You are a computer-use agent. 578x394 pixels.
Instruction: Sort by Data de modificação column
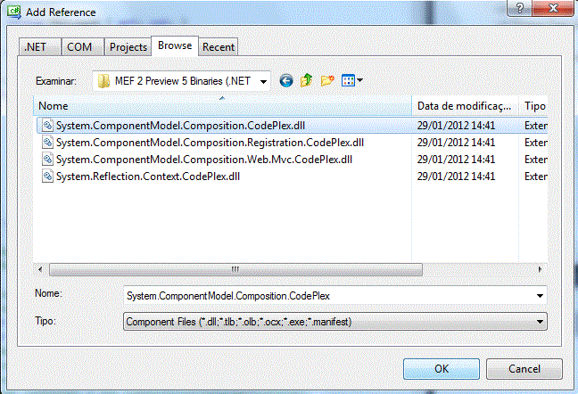click(x=465, y=106)
